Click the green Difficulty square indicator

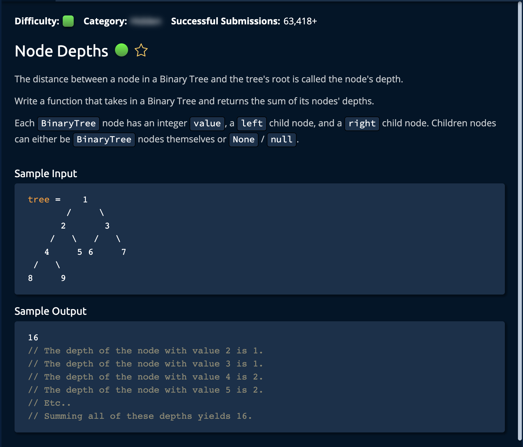coord(68,21)
